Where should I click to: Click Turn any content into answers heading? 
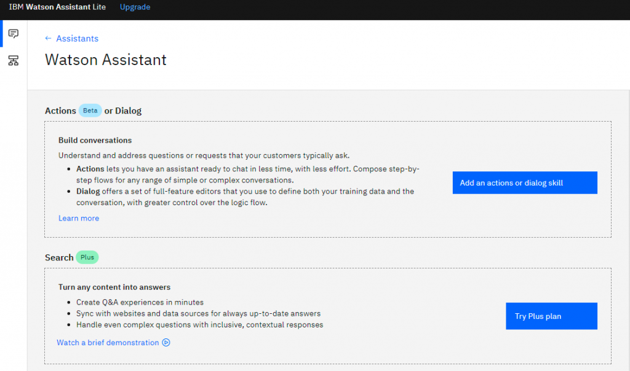click(114, 287)
